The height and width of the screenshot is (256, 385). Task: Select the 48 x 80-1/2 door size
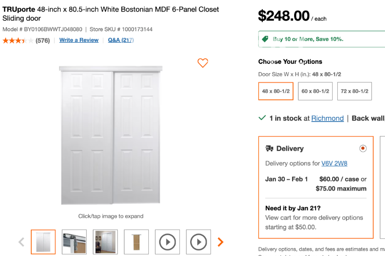point(276,91)
